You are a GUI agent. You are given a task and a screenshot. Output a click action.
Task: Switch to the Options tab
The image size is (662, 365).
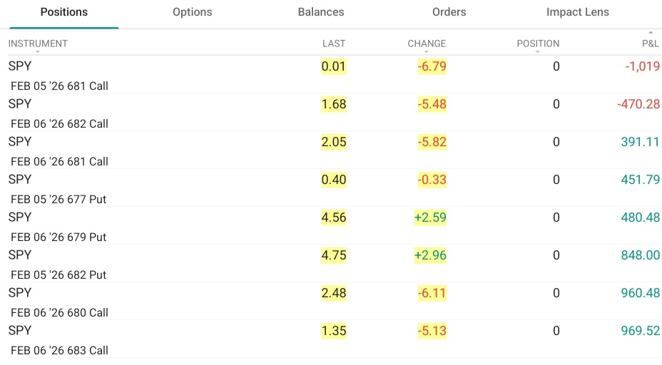192,12
